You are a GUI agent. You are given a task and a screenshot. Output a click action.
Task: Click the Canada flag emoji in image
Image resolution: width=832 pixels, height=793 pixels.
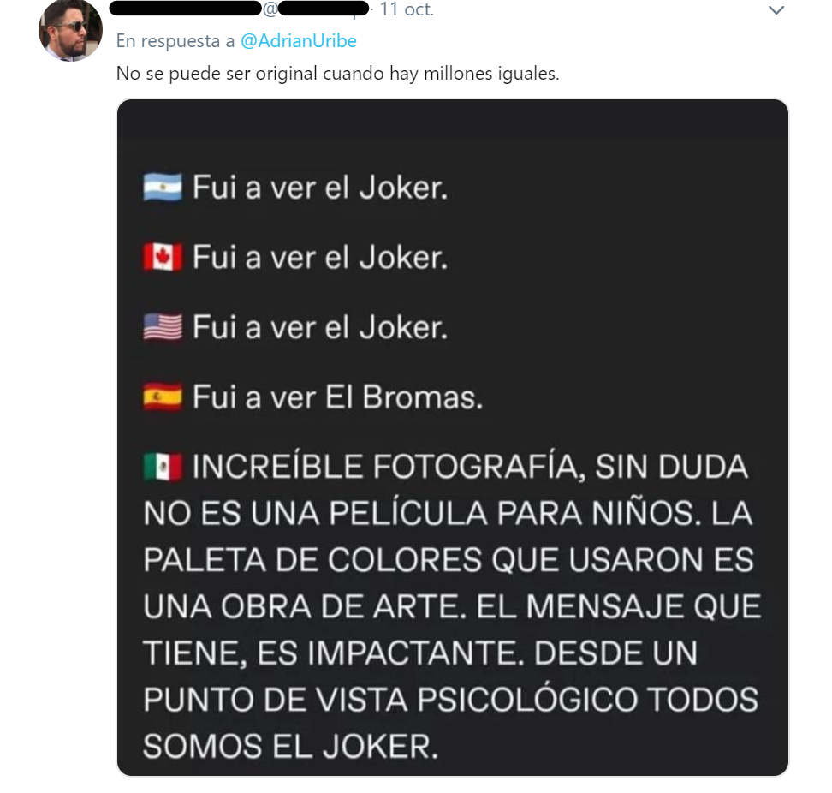click(163, 258)
